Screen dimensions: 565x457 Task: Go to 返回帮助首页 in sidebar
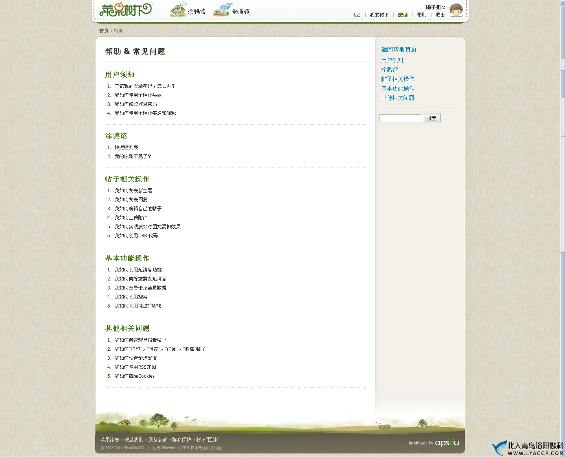398,49
